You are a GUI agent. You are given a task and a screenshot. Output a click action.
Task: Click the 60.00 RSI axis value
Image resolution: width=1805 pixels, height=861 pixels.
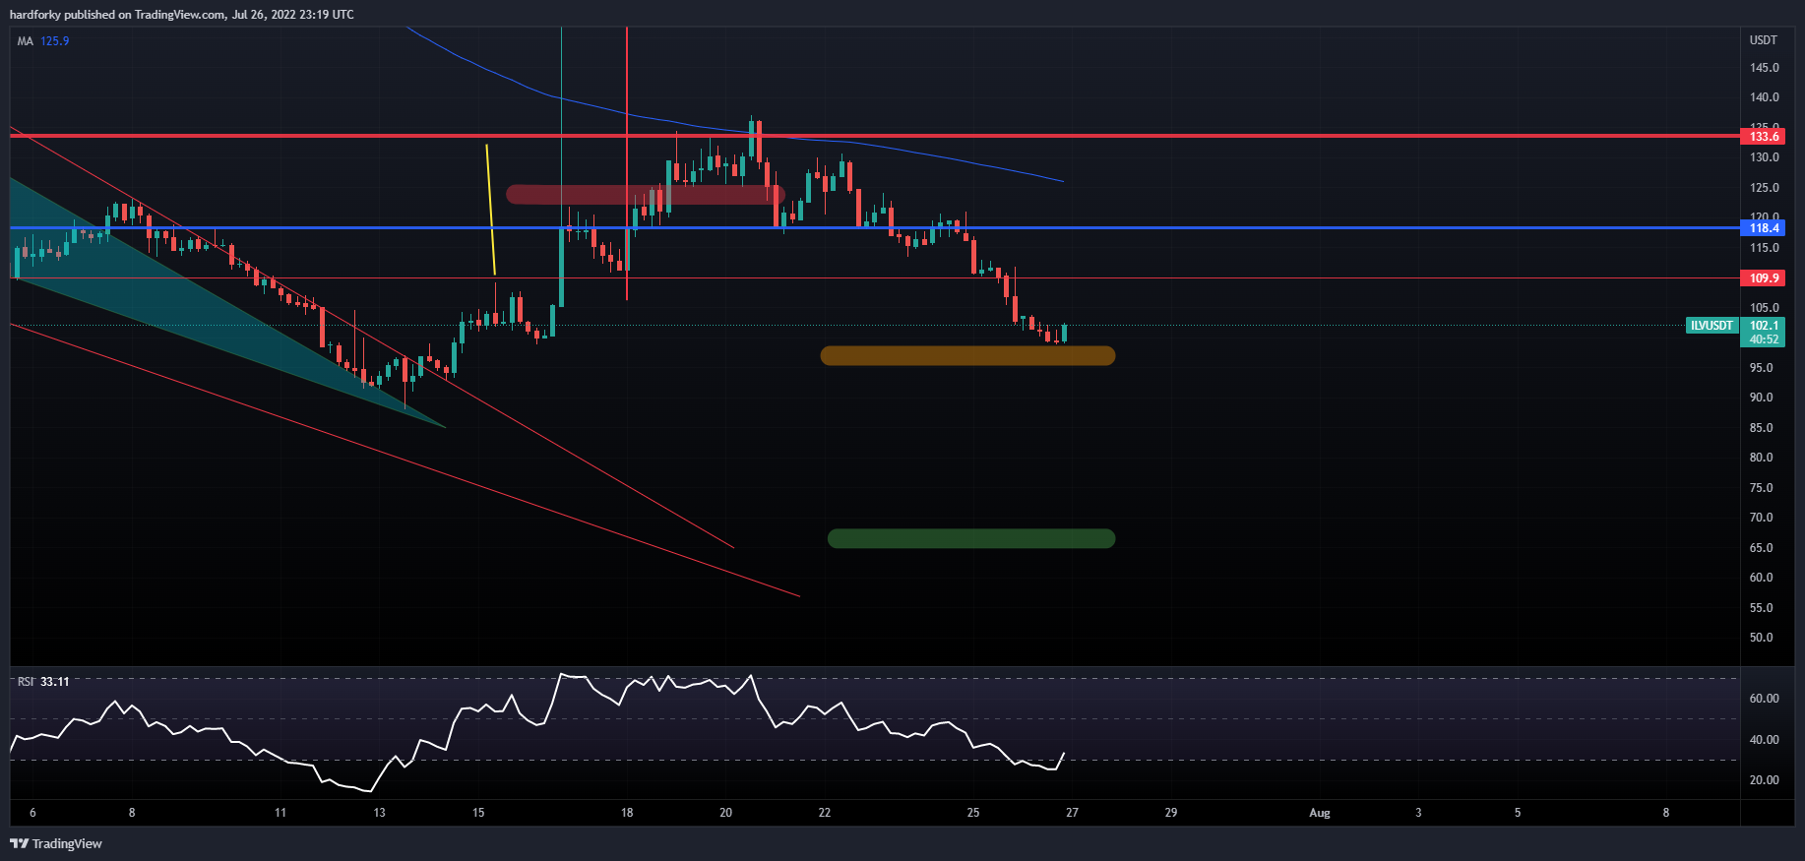tap(1765, 699)
